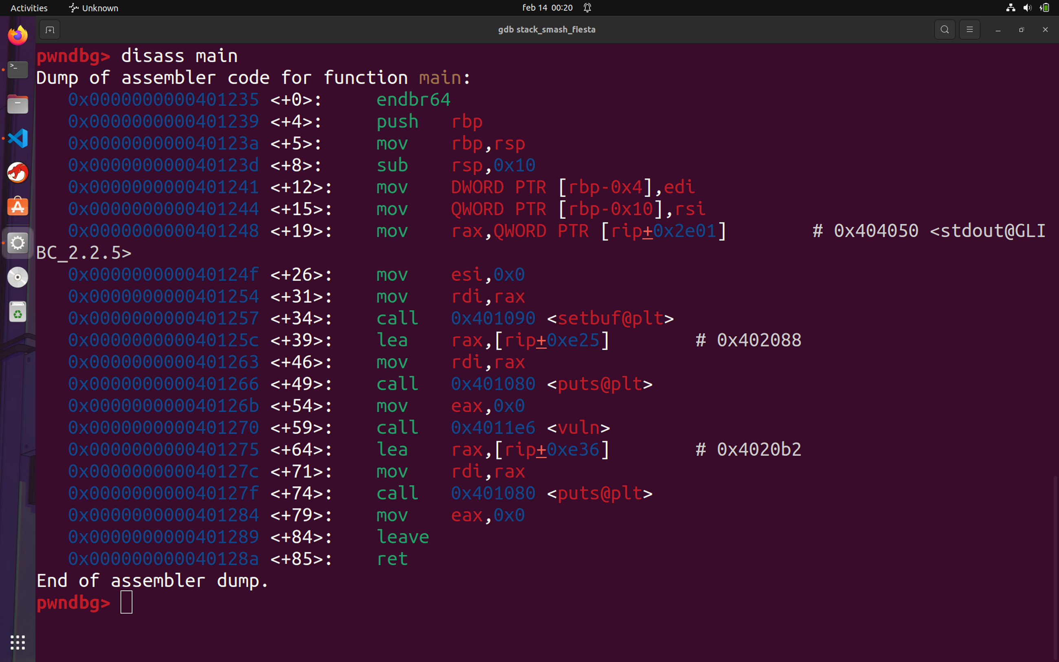Click operand '[rip+0xe25]' at <+39>
Image resolution: width=1059 pixels, height=662 pixels.
click(x=552, y=340)
